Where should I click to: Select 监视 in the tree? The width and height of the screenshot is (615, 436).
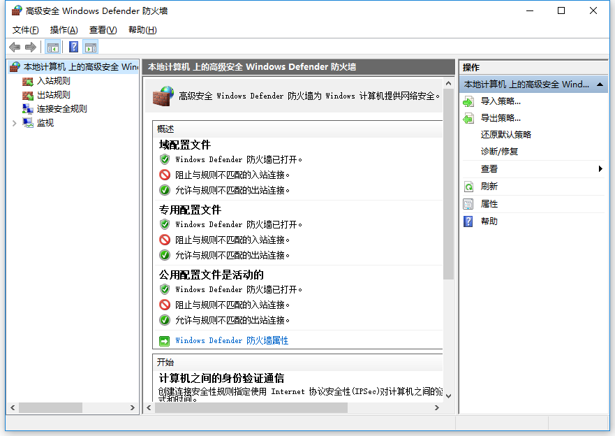click(x=45, y=123)
